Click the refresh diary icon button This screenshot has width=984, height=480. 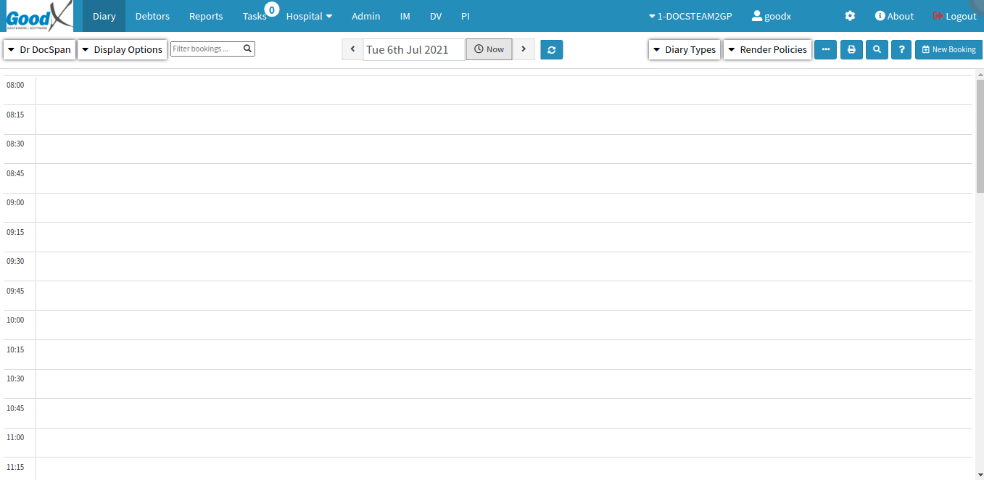pos(551,49)
